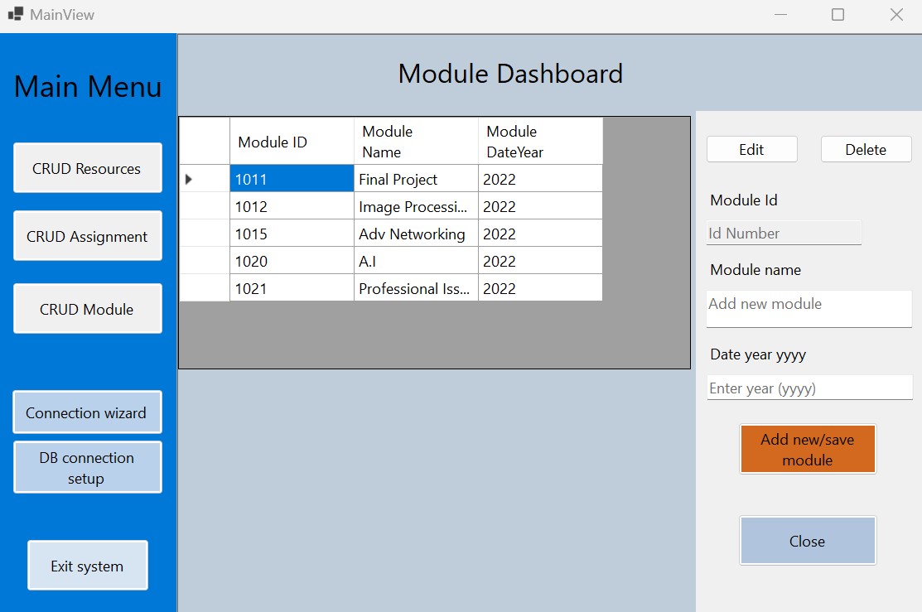Click the Module DateYear column header
Image resolution: width=922 pixels, height=612 pixels.
(539, 142)
